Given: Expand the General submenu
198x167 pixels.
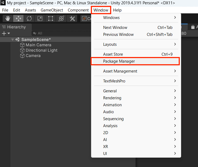Looking at the screenshot, I should click(x=136, y=91).
